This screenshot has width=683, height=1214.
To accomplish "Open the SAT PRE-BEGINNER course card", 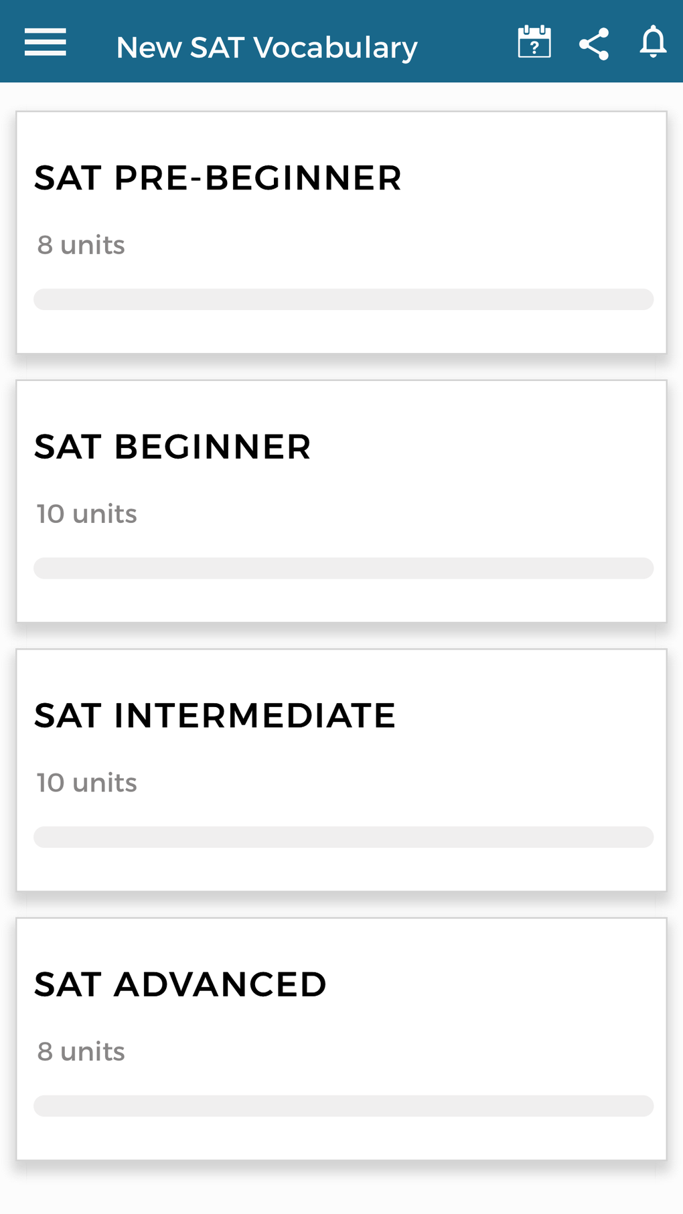I will point(341,233).
